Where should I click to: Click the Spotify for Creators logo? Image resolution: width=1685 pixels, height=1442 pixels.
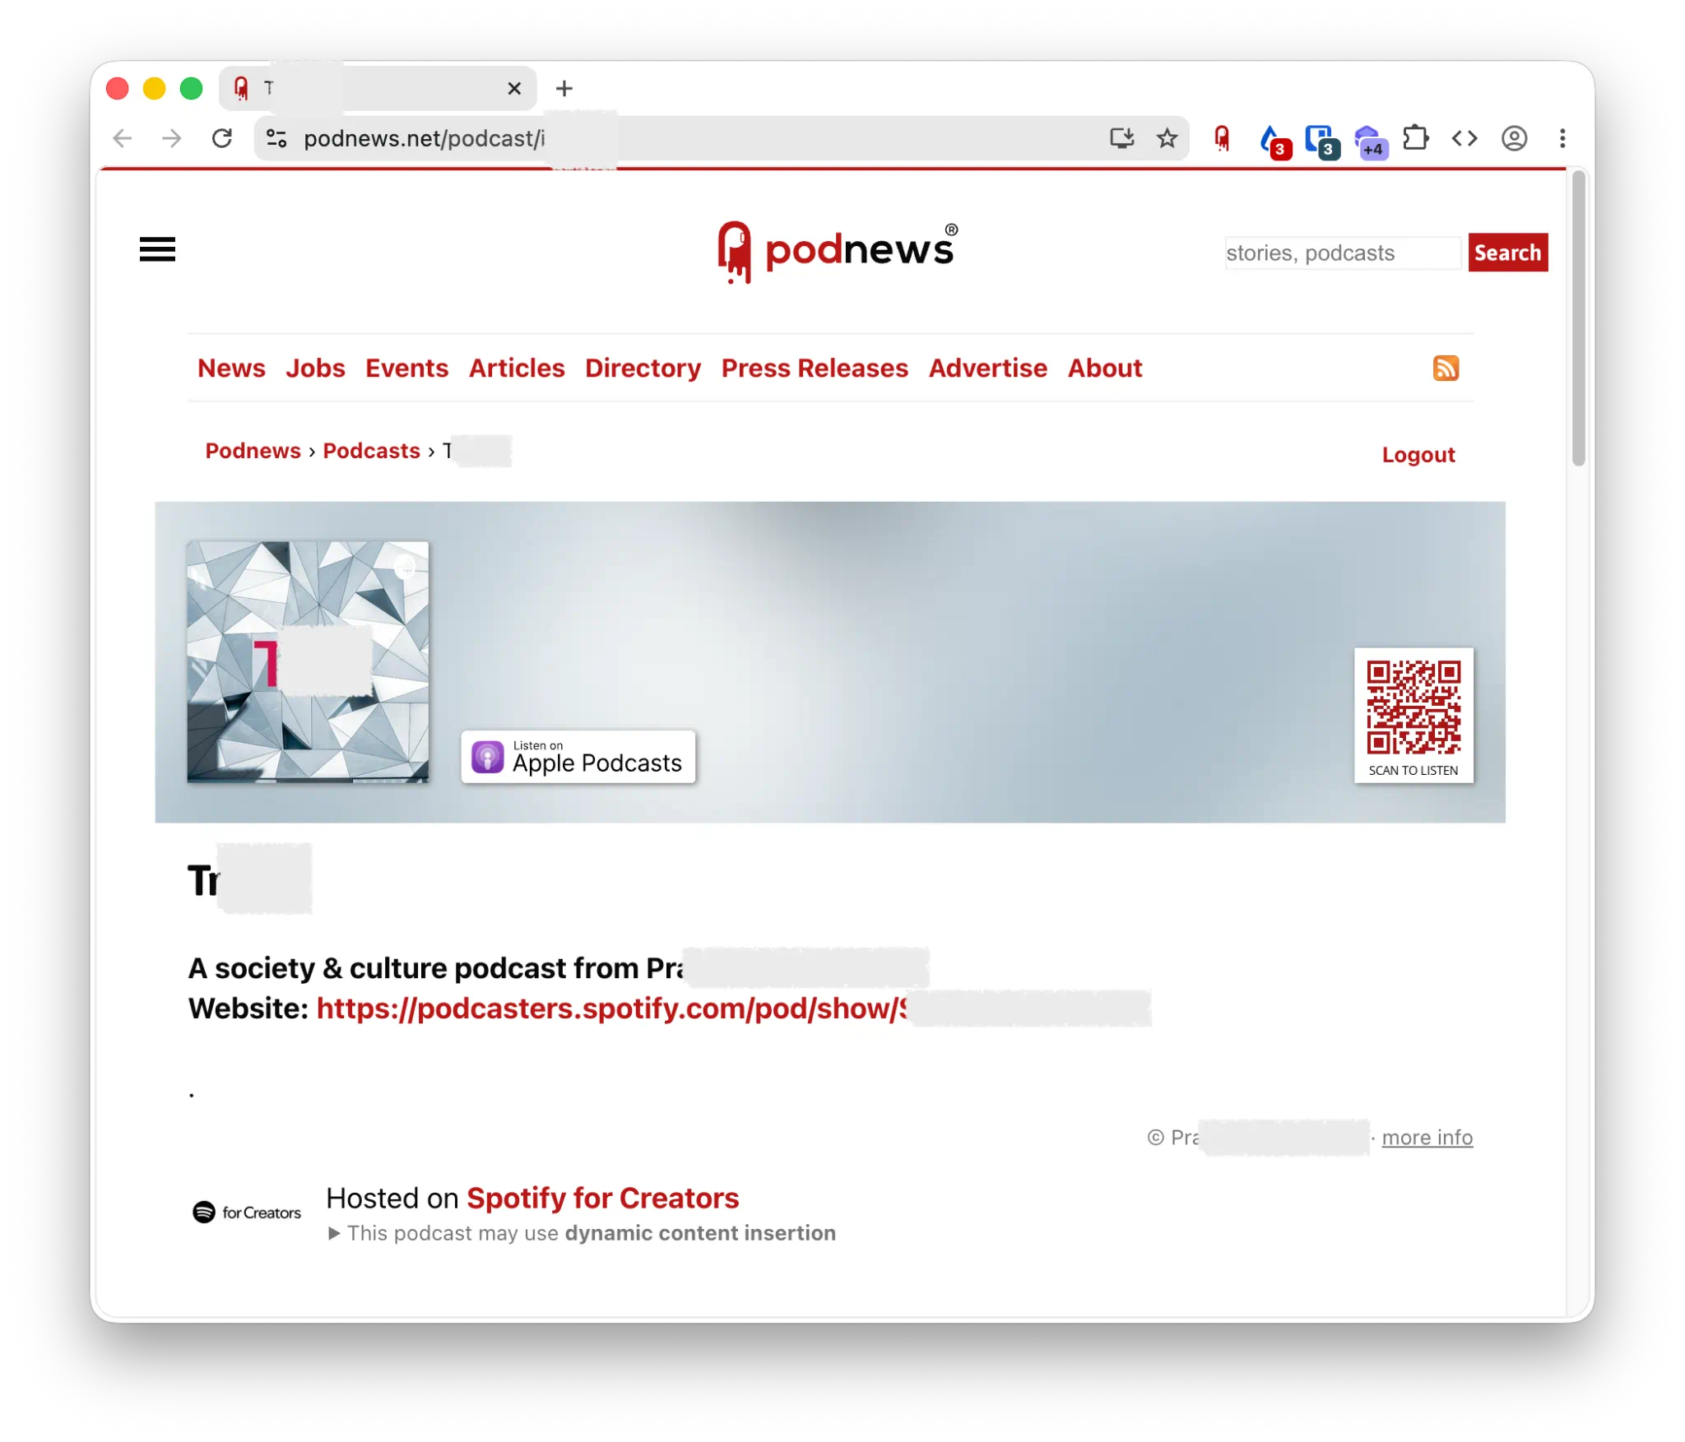[x=247, y=1212]
